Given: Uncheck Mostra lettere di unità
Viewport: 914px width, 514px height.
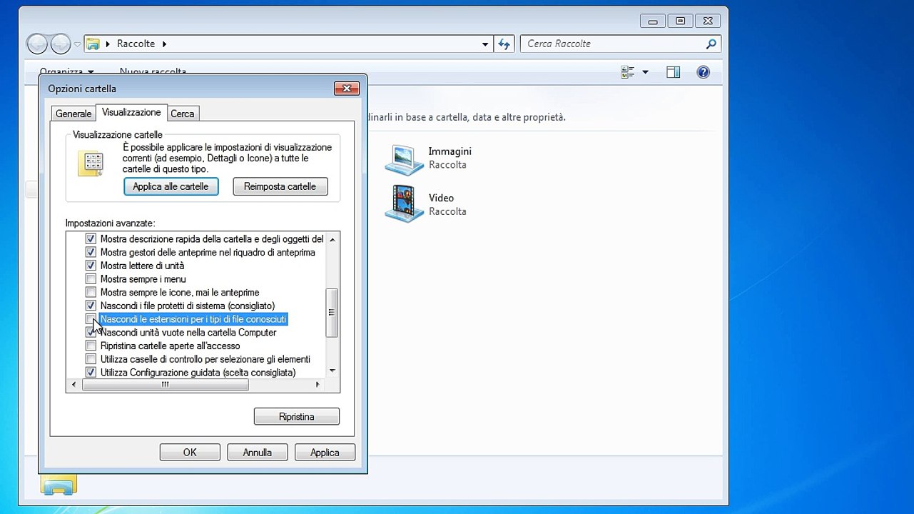Looking at the screenshot, I should pyautogui.click(x=91, y=266).
